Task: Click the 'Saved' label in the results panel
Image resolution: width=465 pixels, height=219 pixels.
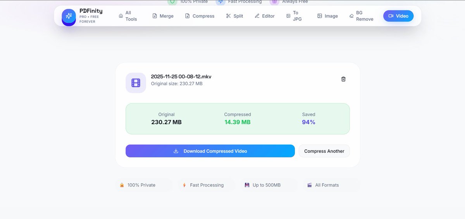Action: click(309, 115)
